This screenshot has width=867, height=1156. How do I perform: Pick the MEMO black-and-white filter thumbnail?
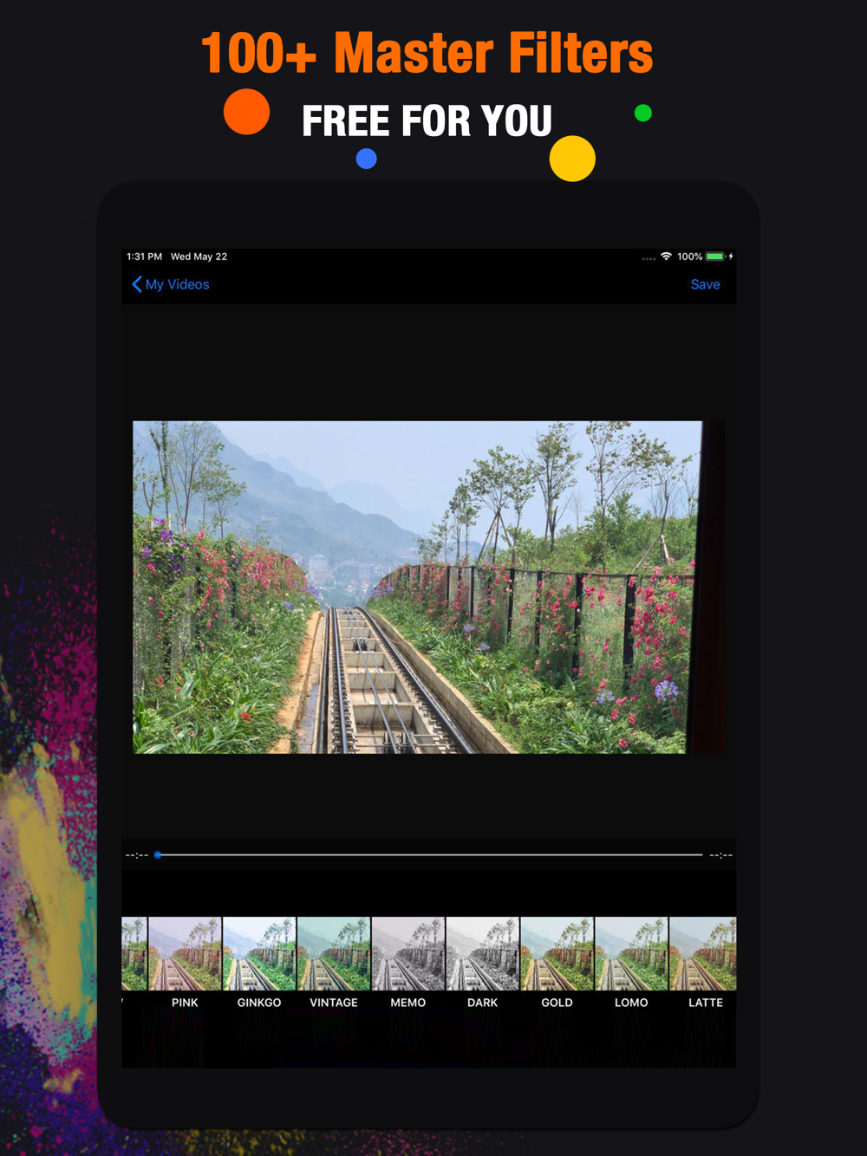point(408,953)
